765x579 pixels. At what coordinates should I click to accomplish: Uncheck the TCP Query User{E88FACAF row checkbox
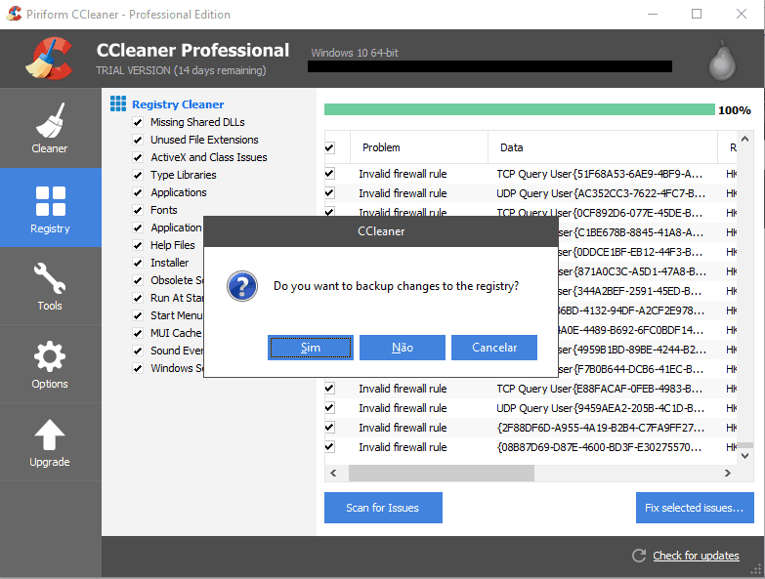pyautogui.click(x=330, y=389)
